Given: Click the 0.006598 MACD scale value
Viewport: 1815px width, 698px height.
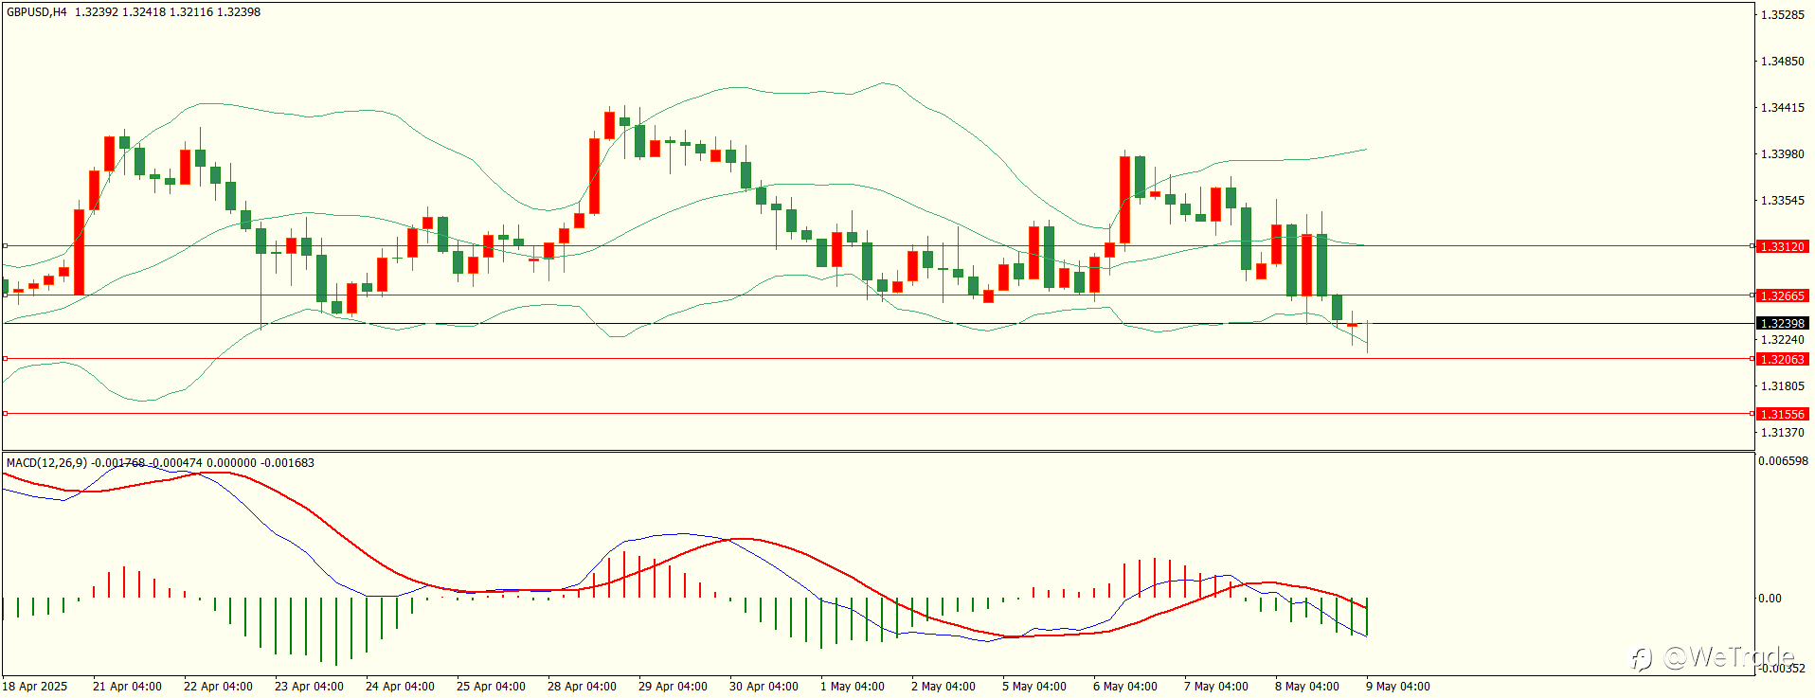Looking at the screenshot, I should tap(1783, 461).
